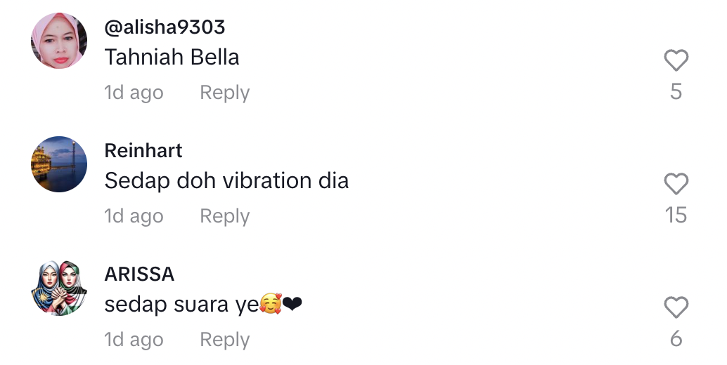Viewport: 727px width, 365px height.
Task: Click the like count 6 under ARISSA's heart
Action: coord(676,338)
